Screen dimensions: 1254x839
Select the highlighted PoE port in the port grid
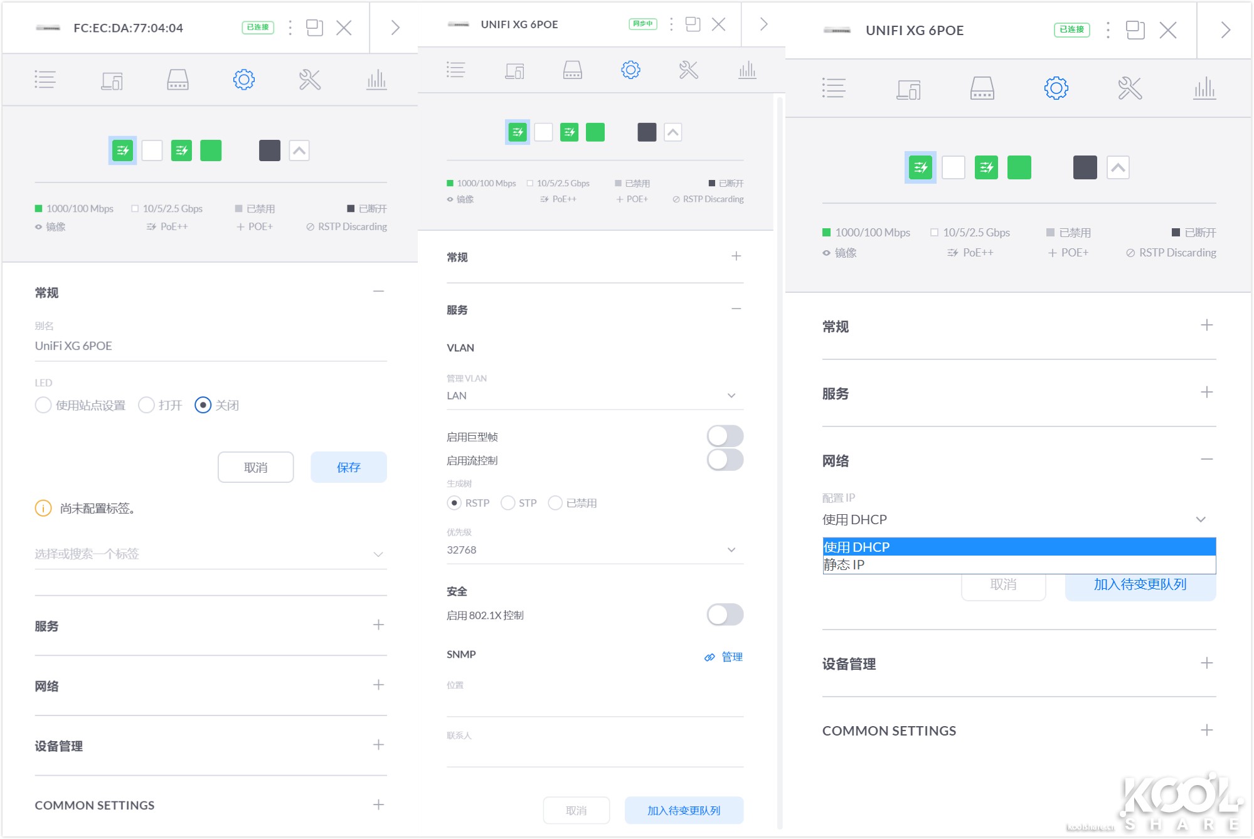point(122,150)
